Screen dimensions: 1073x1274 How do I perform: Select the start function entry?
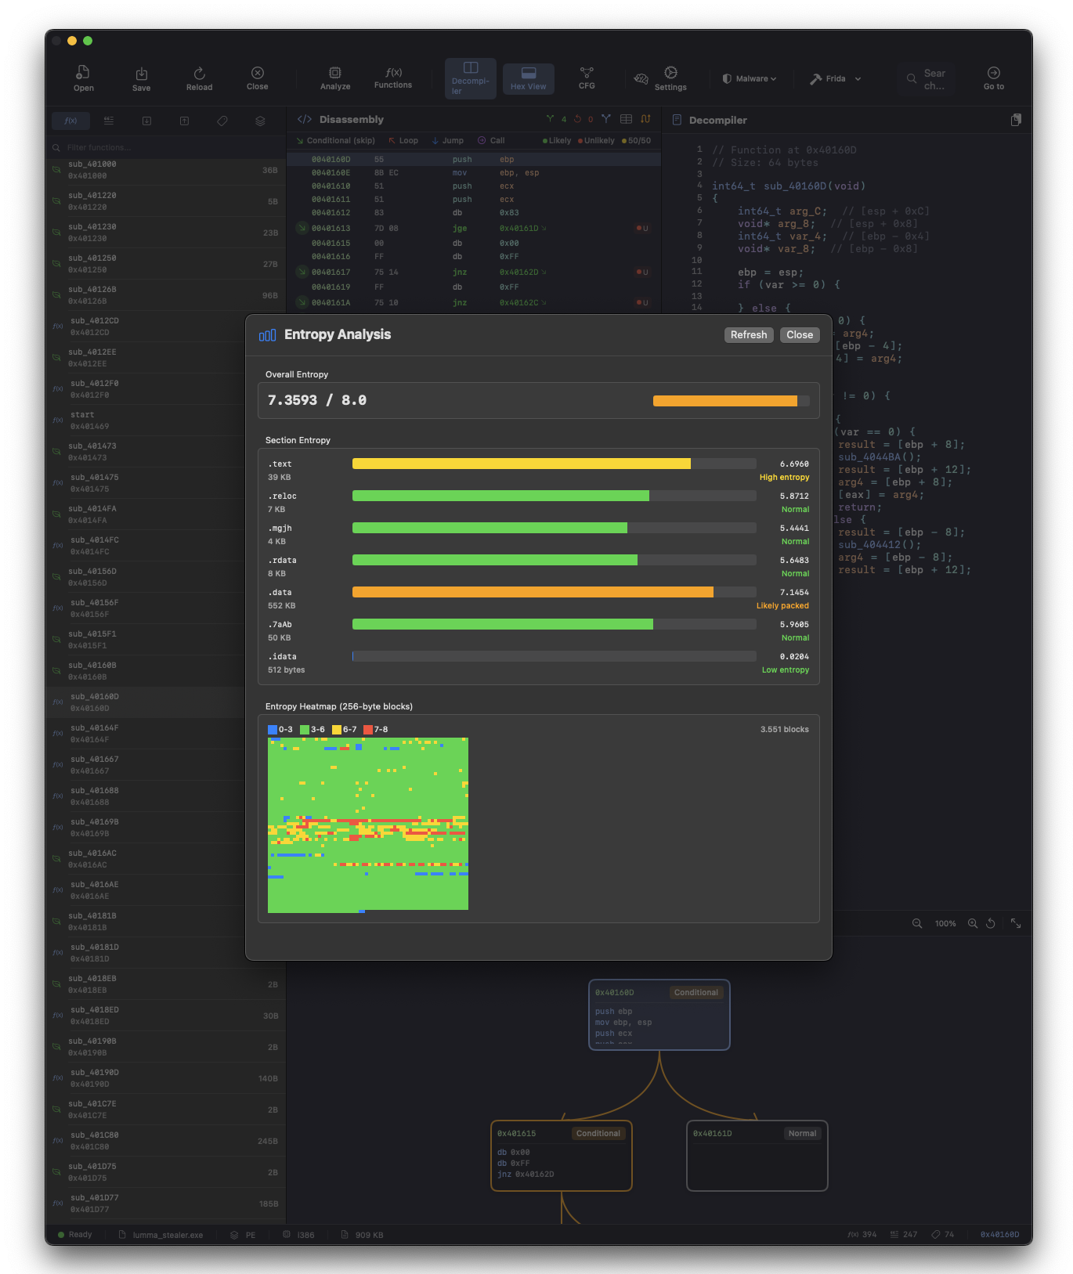(165, 420)
